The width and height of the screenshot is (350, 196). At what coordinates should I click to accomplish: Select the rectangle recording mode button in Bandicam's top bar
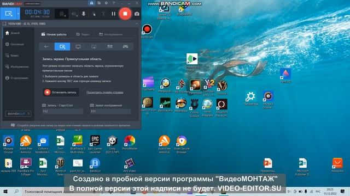point(9,14)
